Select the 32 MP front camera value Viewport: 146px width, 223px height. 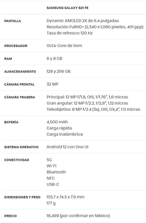click(52, 84)
